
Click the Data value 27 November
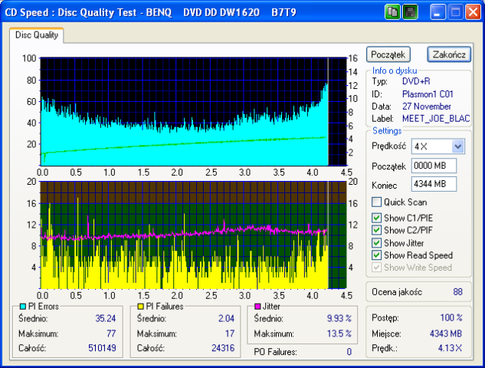point(427,107)
